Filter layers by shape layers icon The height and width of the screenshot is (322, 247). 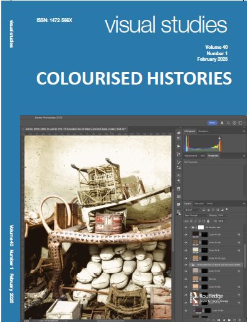point(218,210)
